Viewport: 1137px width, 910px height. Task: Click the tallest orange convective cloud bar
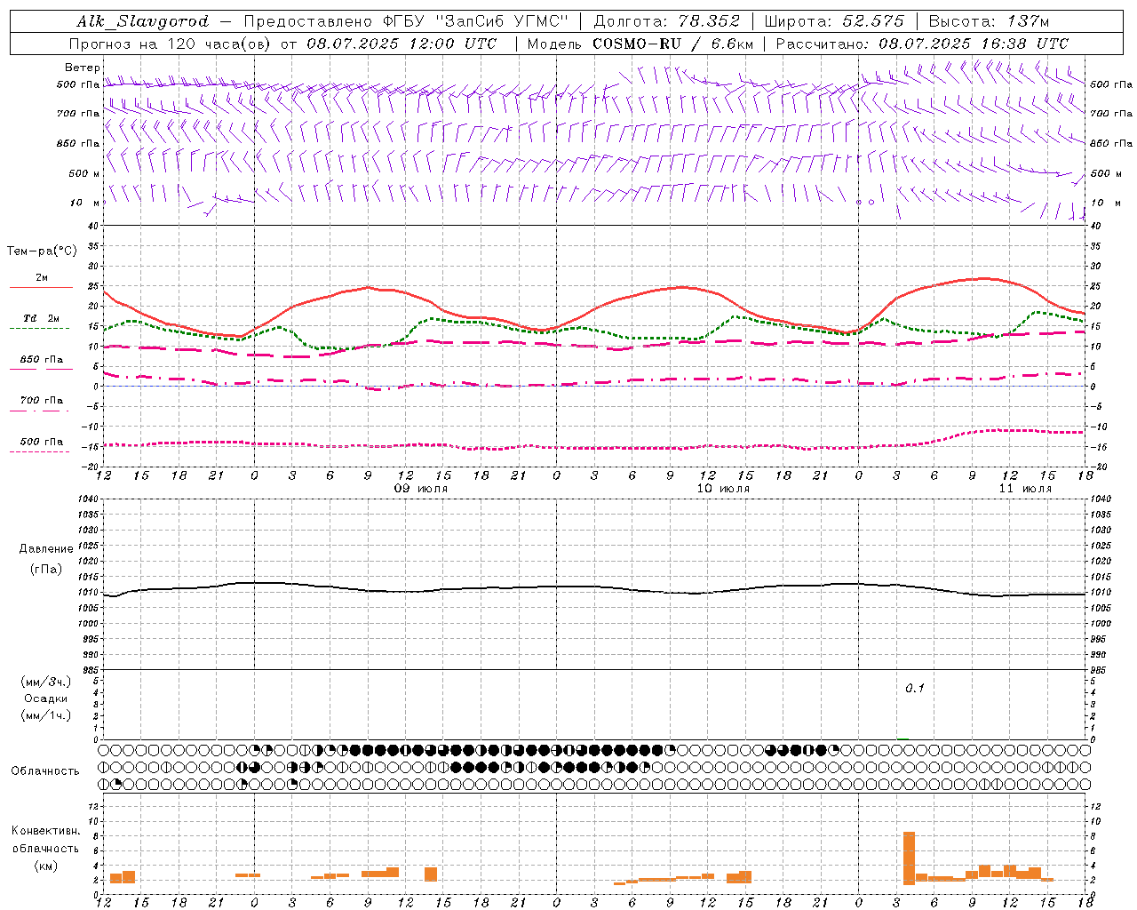click(x=909, y=858)
